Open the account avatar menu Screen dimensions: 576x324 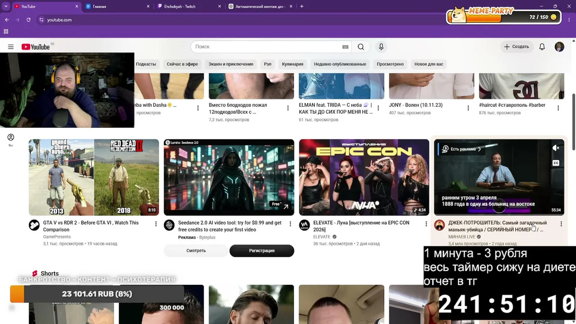[559, 47]
